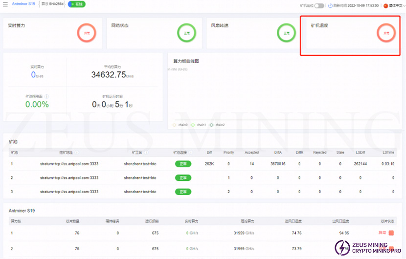The width and height of the screenshot is (406, 259).
Task: Click the red miner temperature status ring
Action: click(x=386, y=33)
